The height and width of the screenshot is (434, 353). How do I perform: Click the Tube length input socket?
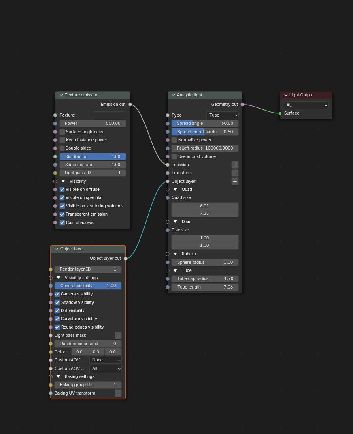[168, 287]
